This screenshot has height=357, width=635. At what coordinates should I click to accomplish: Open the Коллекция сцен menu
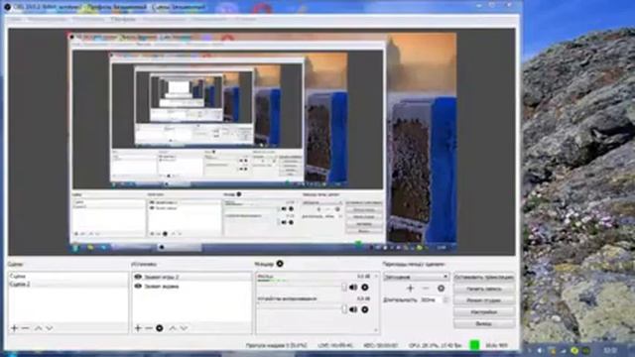click(x=164, y=19)
